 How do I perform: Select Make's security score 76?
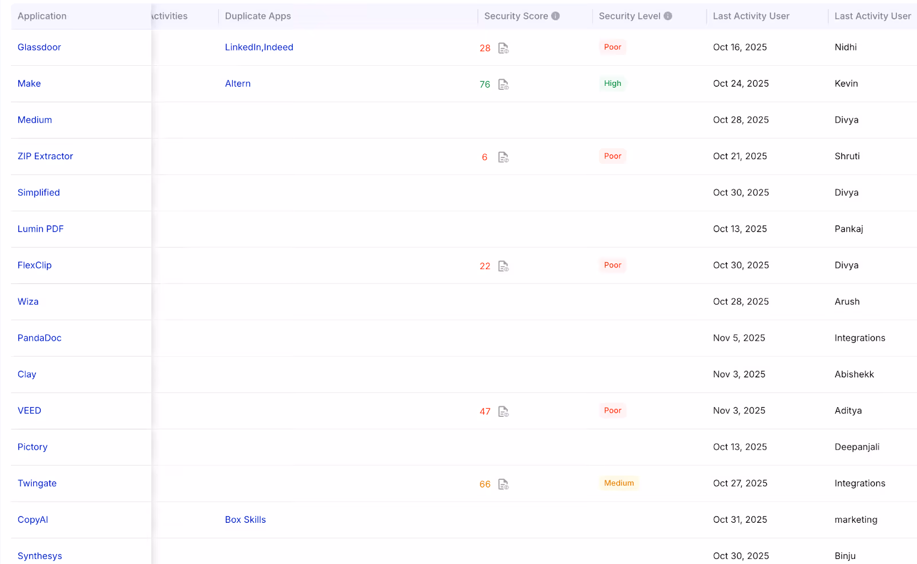point(485,85)
